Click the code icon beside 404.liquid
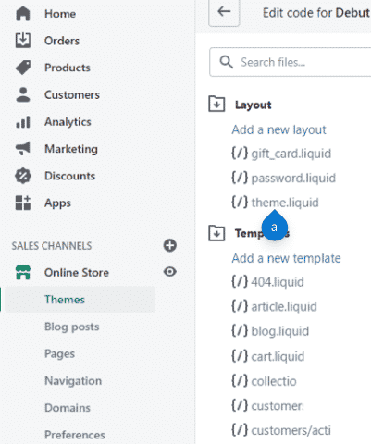The width and height of the screenshot is (371, 444). pos(240,281)
